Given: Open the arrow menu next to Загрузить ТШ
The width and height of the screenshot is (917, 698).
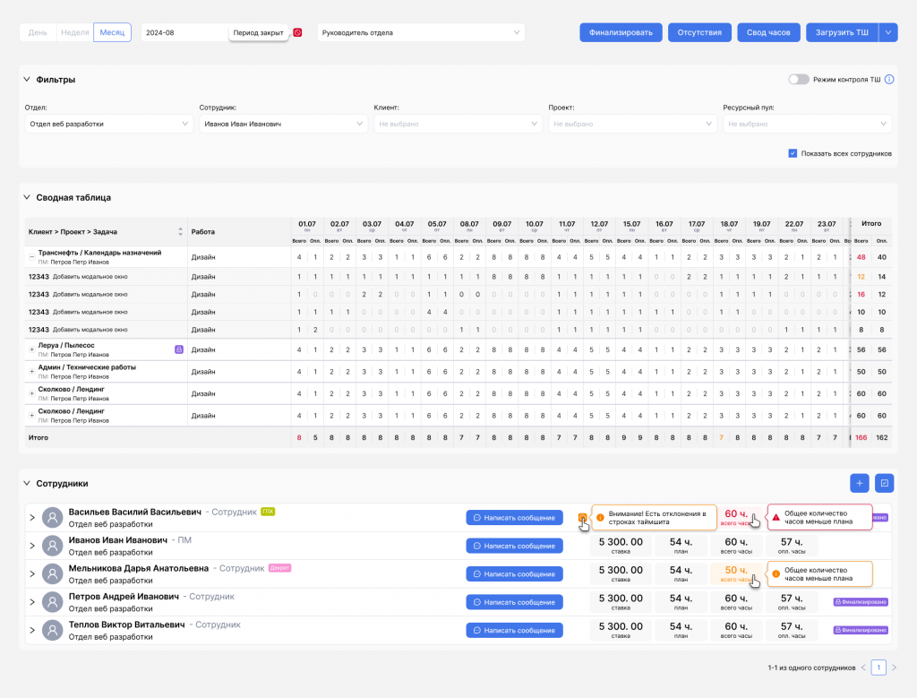Looking at the screenshot, I should pyautogui.click(x=887, y=32).
